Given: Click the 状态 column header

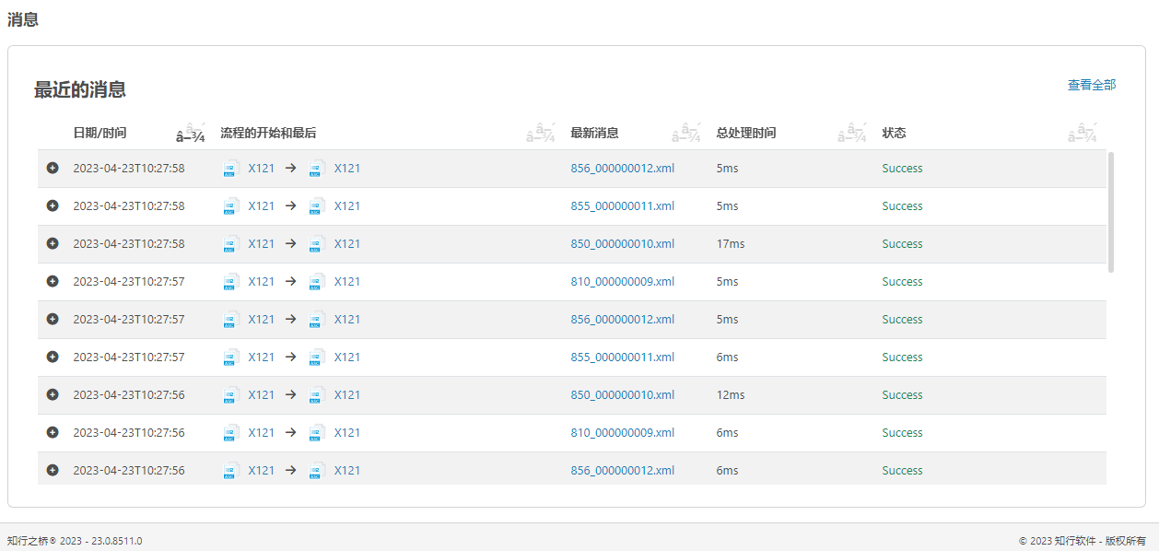Looking at the screenshot, I should click(x=895, y=133).
